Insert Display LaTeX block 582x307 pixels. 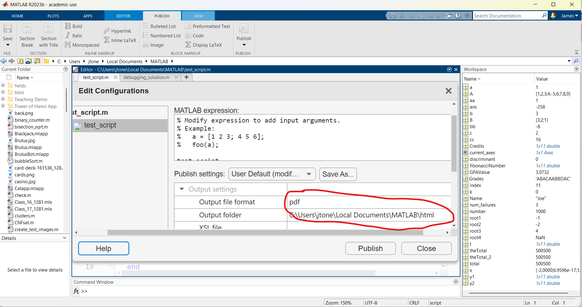tap(204, 45)
